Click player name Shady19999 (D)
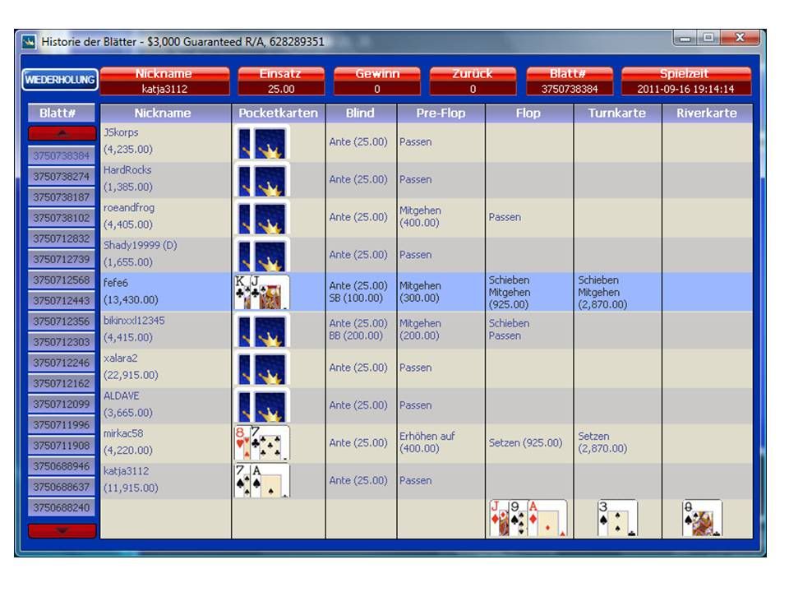Viewport: 789px width, 592px height. [x=141, y=246]
